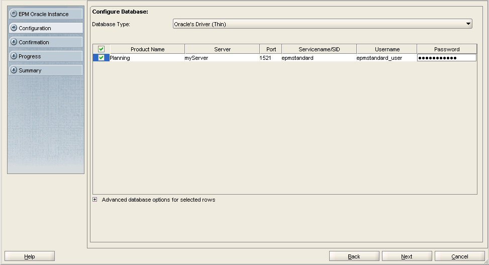489x265 pixels.
Task: Click the Servicename/SID column header
Action: [x=319, y=49]
